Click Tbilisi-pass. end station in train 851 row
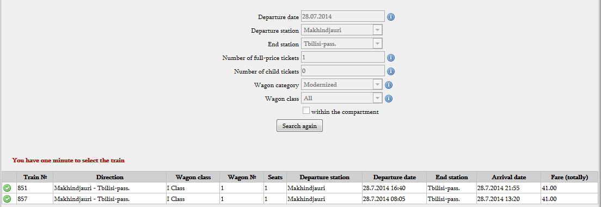The image size is (601, 207). click(x=451, y=188)
